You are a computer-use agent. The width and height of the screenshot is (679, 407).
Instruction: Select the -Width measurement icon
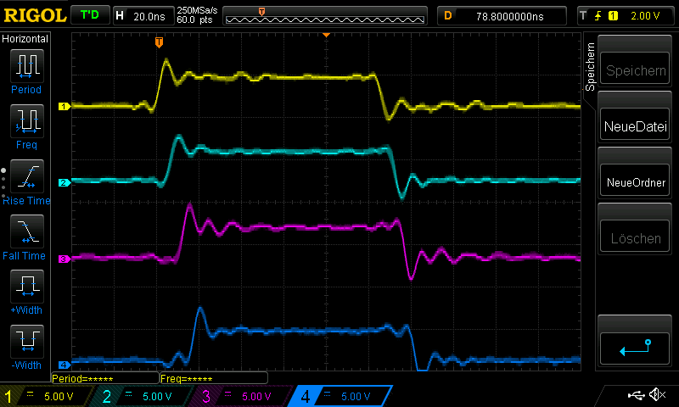pyautogui.click(x=27, y=341)
